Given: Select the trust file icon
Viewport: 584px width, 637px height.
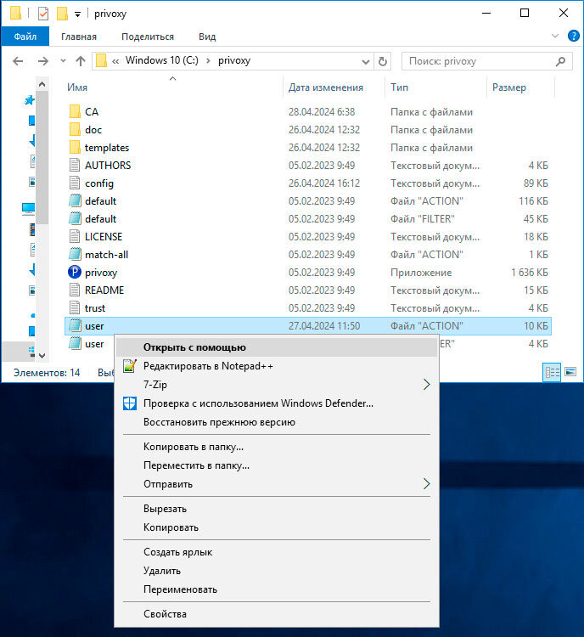Looking at the screenshot, I should [75, 308].
